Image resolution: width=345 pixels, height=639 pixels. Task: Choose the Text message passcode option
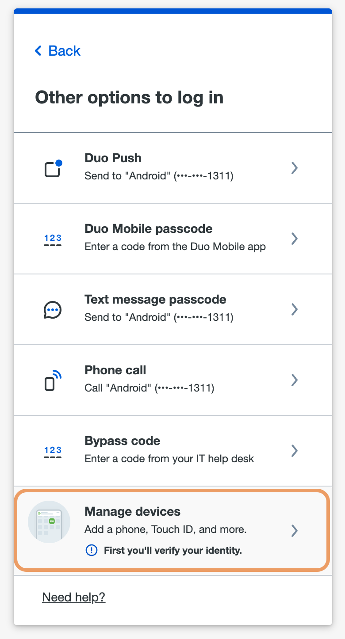[172, 308]
